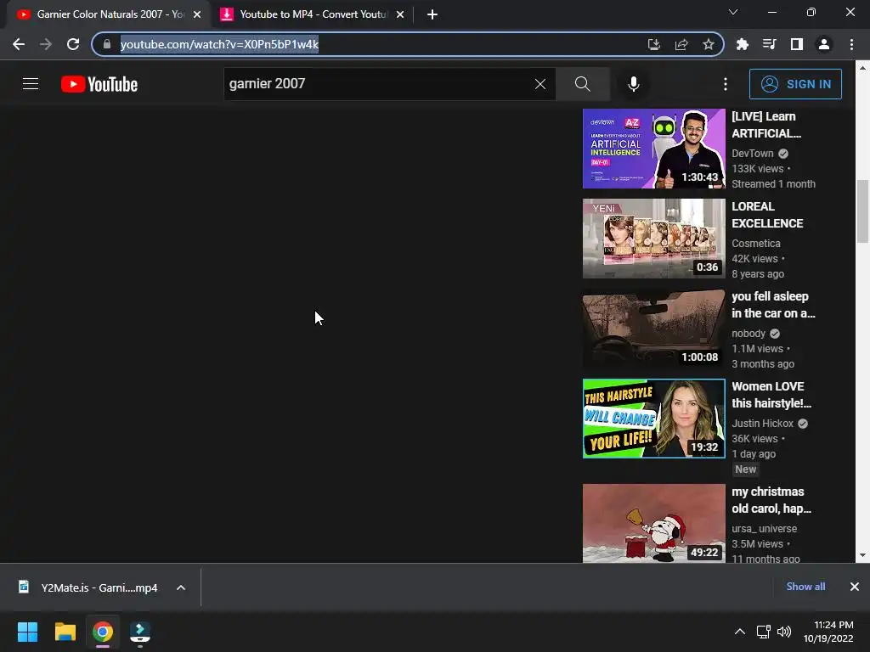Viewport: 870px width, 652px height.
Task: Share this page from the address bar
Action: [681, 44]
